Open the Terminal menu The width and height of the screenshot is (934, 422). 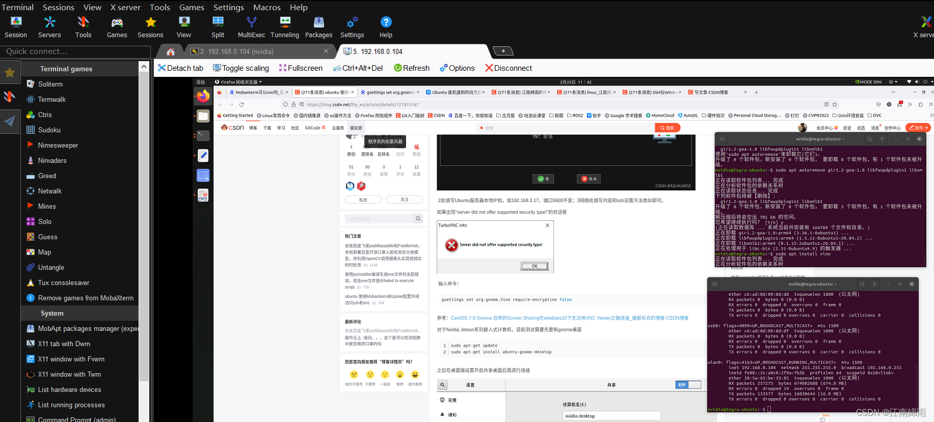(17, 7)
